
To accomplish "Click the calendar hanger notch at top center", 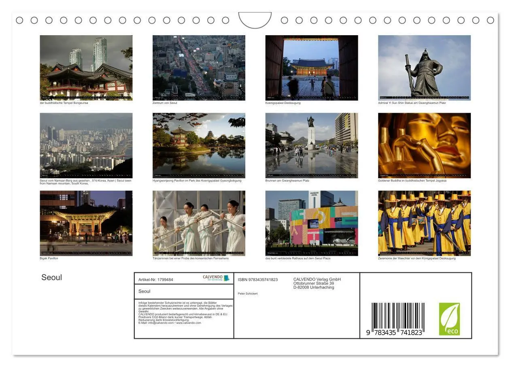I will coord(255,20).
